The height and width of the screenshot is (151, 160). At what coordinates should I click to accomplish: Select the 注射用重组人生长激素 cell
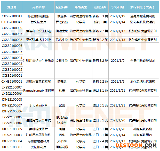(38, 61)
